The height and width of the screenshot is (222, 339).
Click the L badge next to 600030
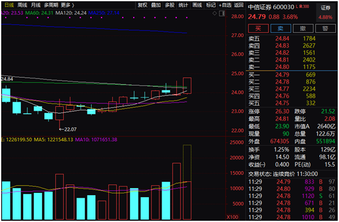pyautogui.click(x=297, y=7)
